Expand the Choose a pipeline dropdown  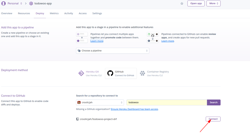point(112,51)
